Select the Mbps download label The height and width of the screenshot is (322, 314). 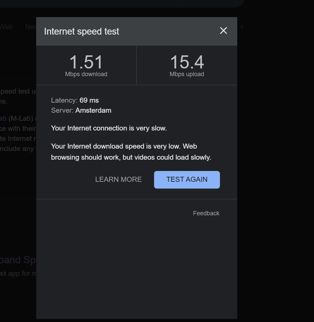[86, 74]
